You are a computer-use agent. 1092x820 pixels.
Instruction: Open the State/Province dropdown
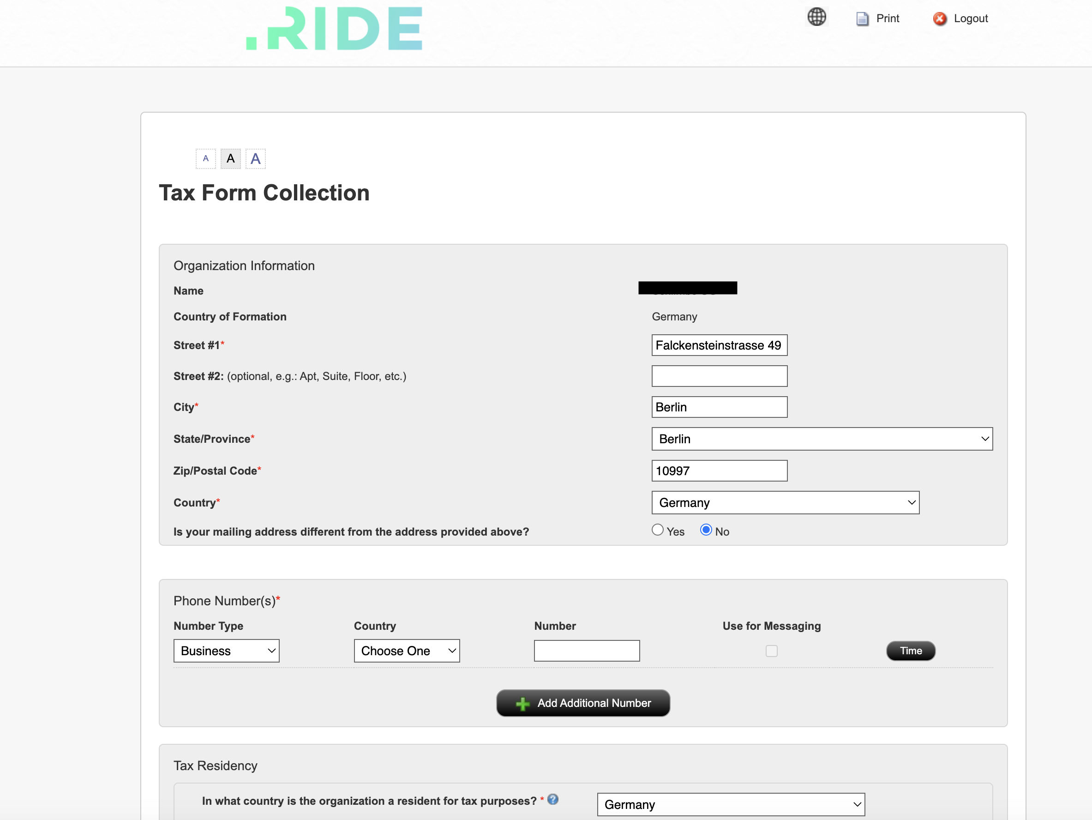[822, 439]
